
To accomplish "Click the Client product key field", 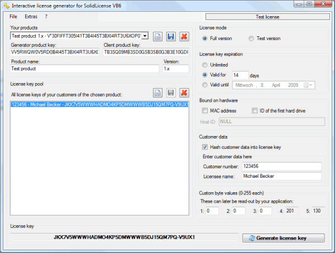I will (146, 52).
